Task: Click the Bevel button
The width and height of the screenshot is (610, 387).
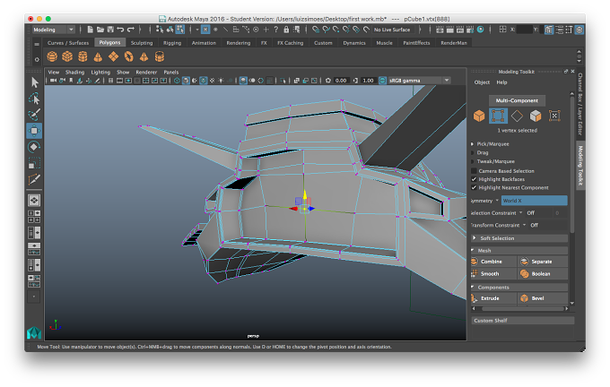Action: pos(543,298)
